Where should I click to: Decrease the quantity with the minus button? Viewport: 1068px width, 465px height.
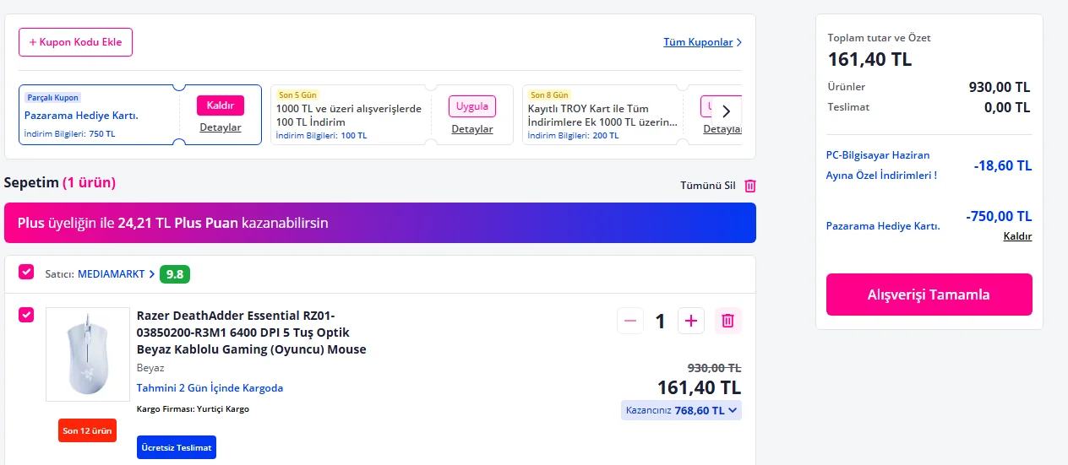[630, 321]
